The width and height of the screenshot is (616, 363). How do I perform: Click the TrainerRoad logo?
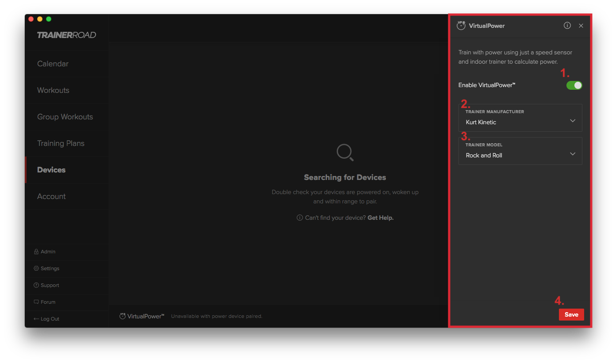66,35
